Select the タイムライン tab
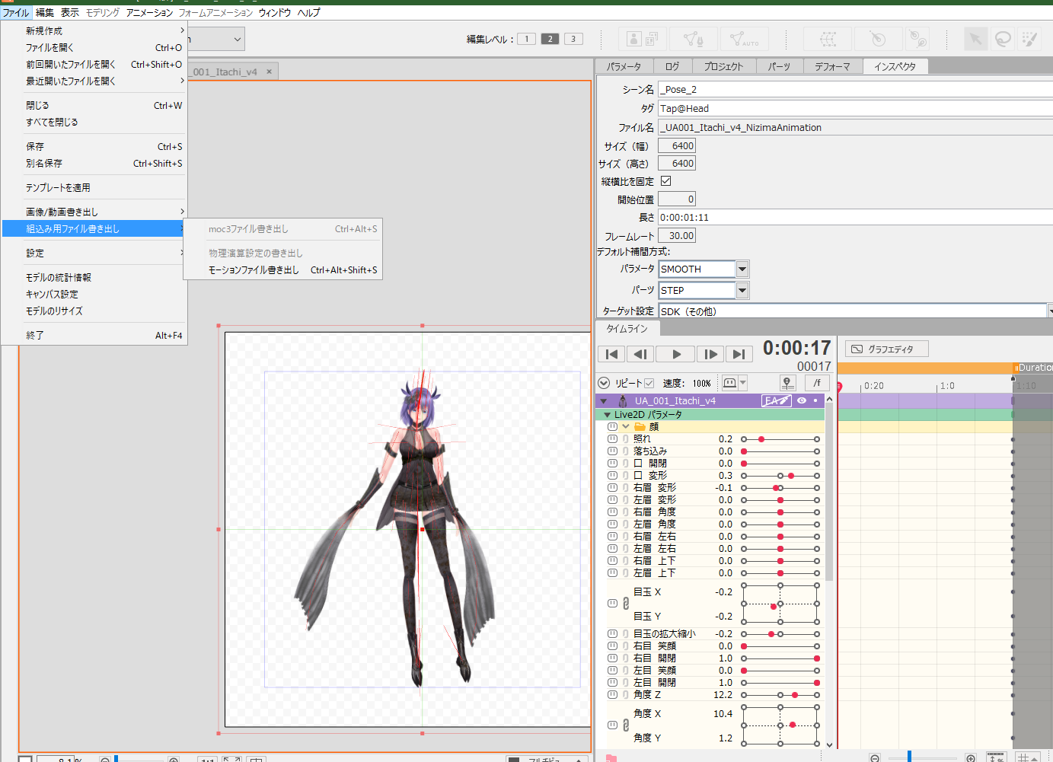This screenshot has height=762, width=1053. [x=627, y=329]
